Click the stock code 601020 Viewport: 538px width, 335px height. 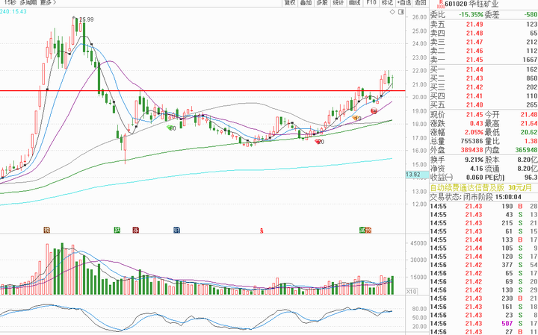point(454,4)
